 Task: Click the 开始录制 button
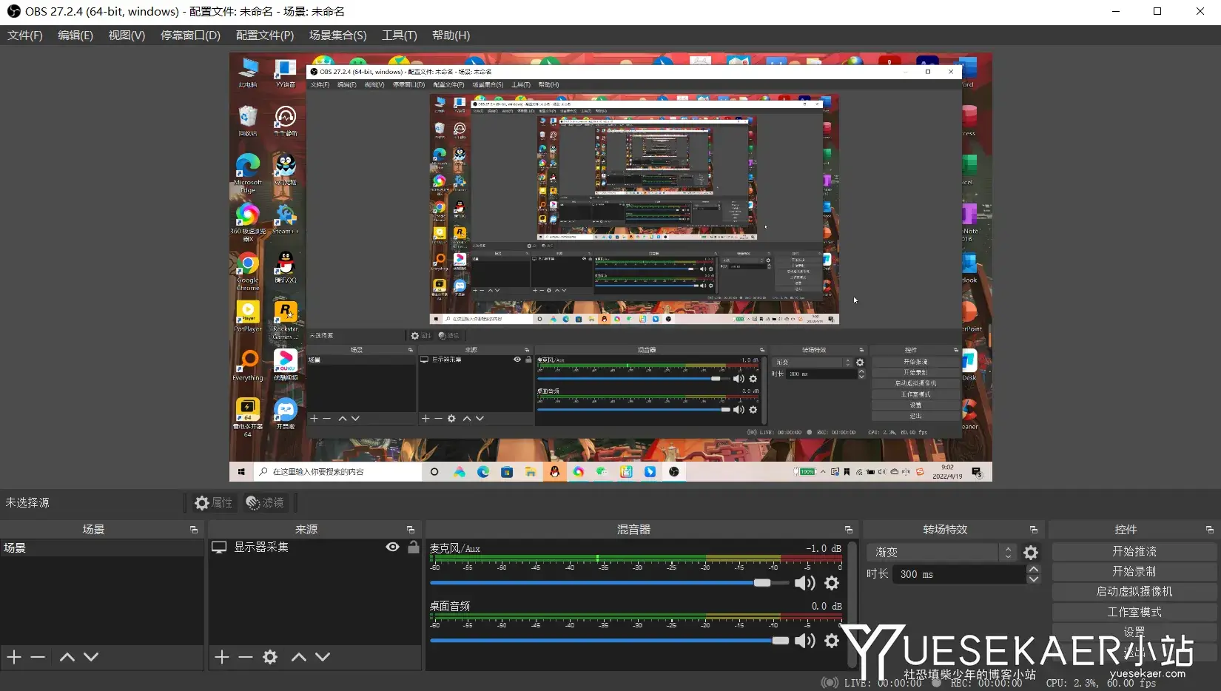(x=1134, y=571)
